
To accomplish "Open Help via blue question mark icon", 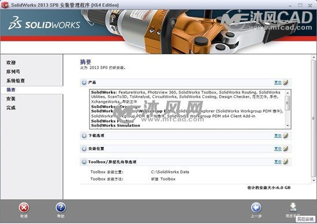I will (x=61, y=208).
